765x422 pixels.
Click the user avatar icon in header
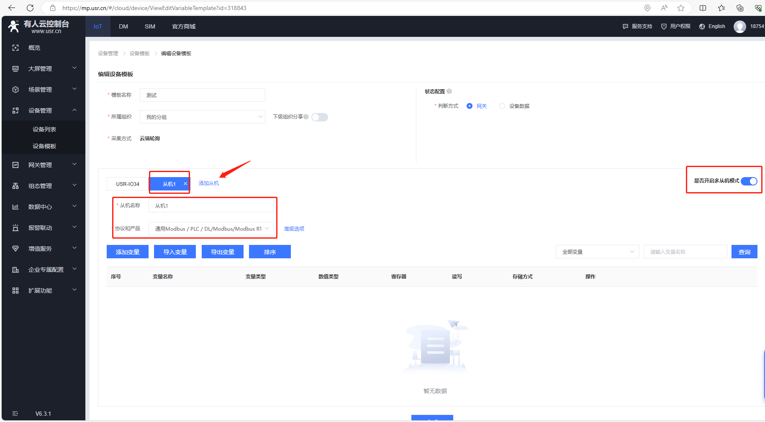click(739, 26)
